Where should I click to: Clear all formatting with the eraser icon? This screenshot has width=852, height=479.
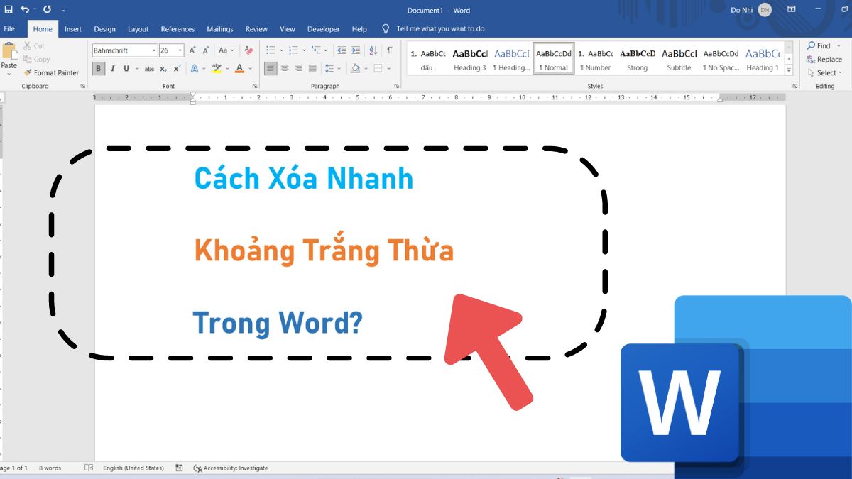click(x=248, y=50)
